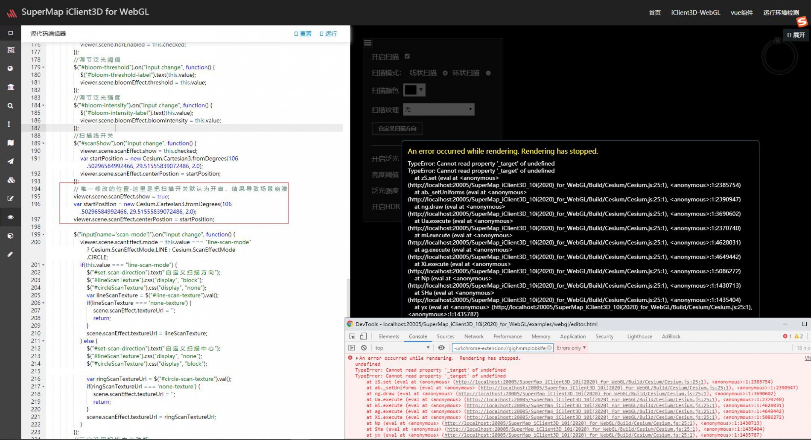Select the 线状扫描 radio button
Image resolution: width=811 pixels, height=440 pixels.
(x=445, y=73)
